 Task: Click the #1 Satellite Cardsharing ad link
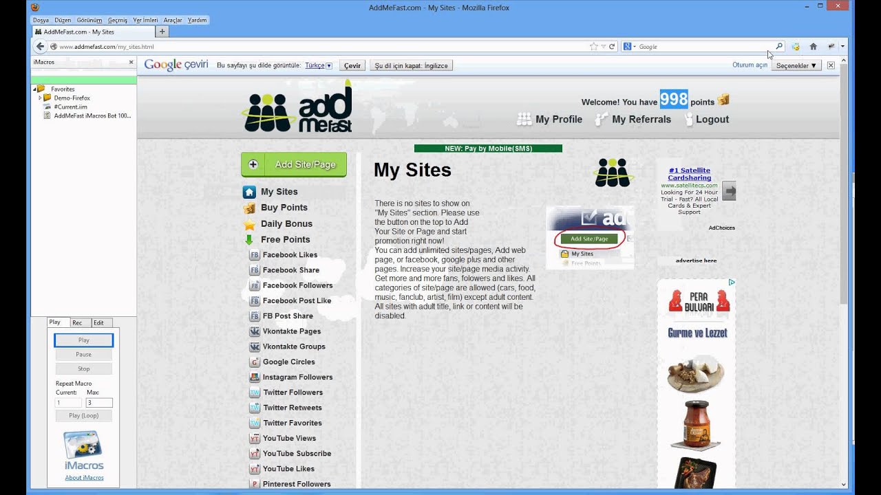pyautogui.click(x=689, y=174)
